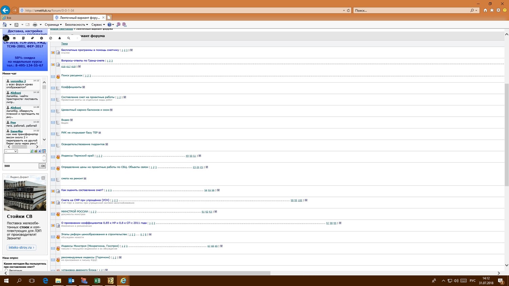
Task: Open the mini-chat refresh interval dropdown
Action: coord(11,151)
